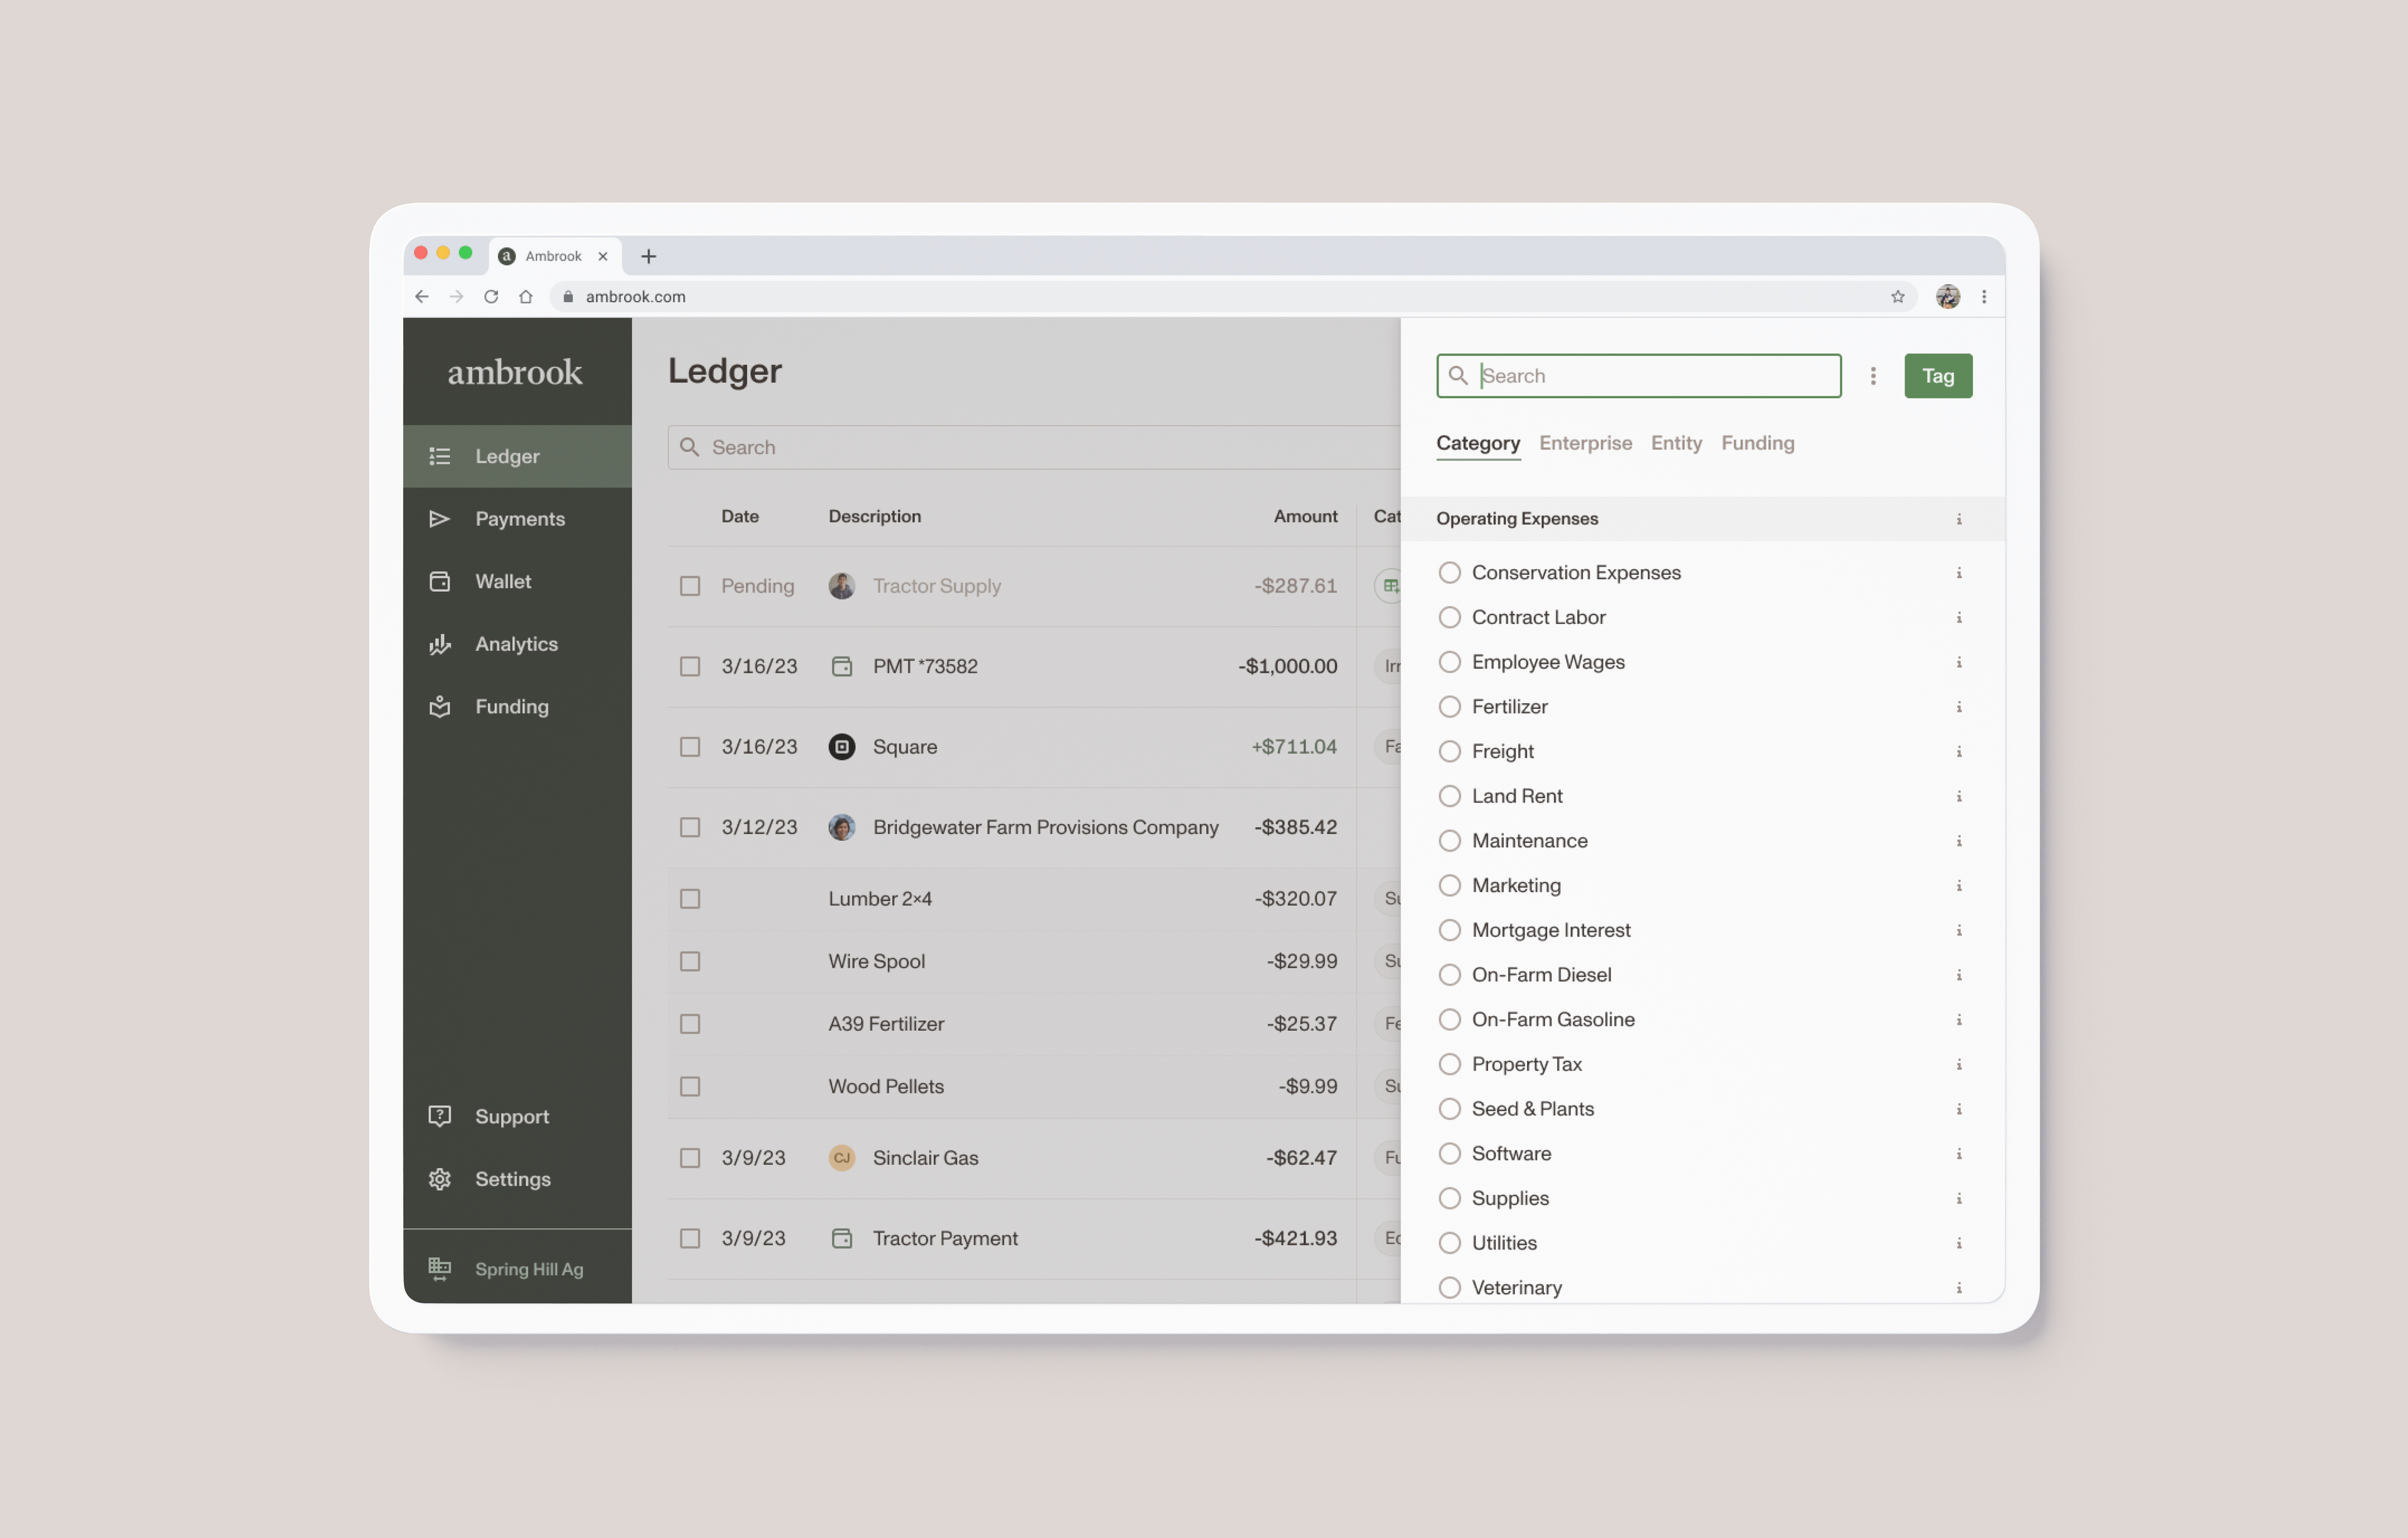Viewport: 2408px width, 1538px height.
Task: Click info icon next to Fertilizer
Action: tap(1958, 707)
